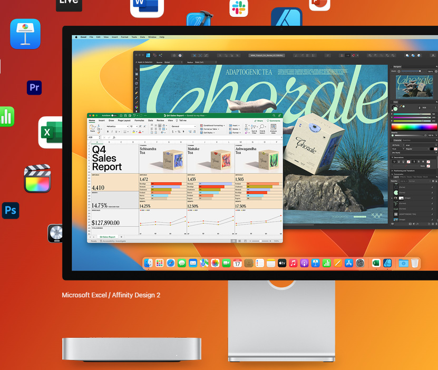Open the General number format dropdown
The width and height of the screenshot is (438, 370).
183,126
